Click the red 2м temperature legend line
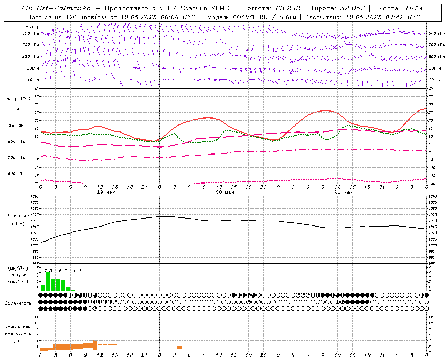This screenshot has width=447, height=358. [x=16, y=113]
